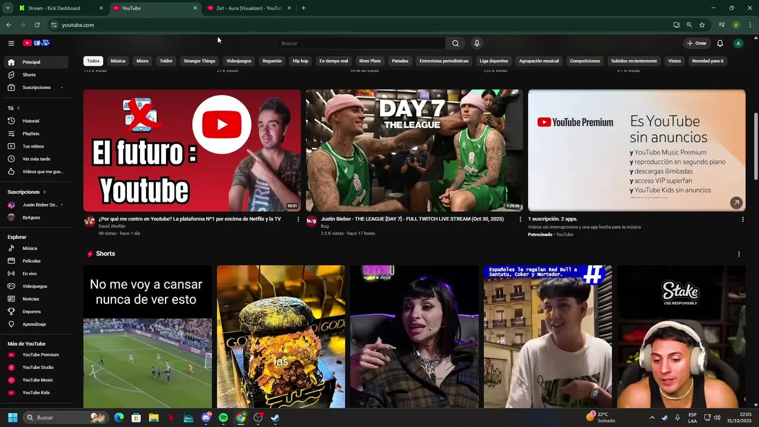Open YouTube Kids in the sidebar

pyautogui.click(x=36, y=393)
